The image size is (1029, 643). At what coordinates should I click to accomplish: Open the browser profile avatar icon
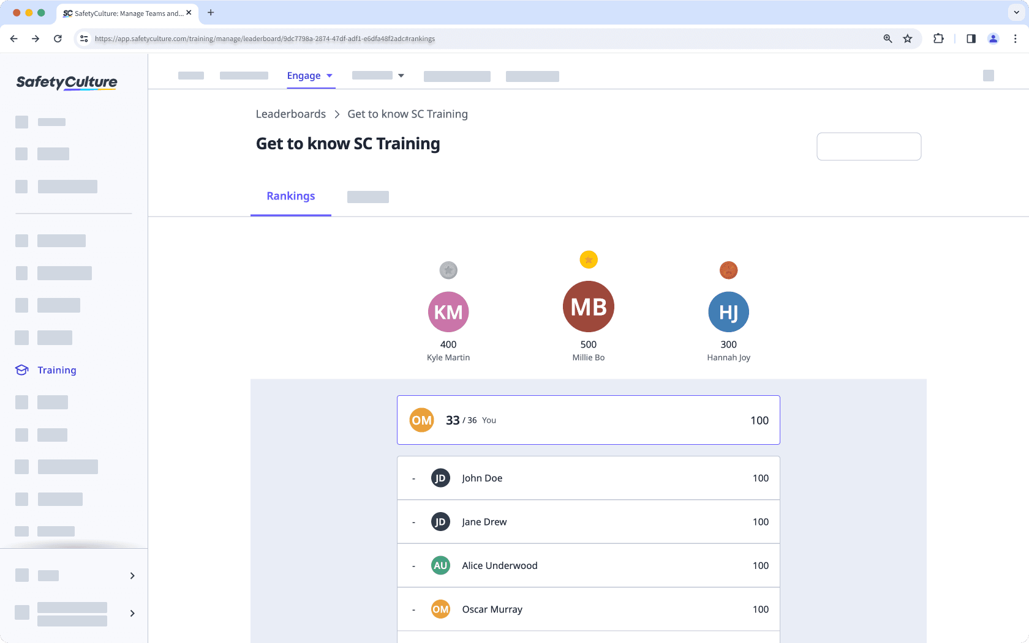[993, 39]
